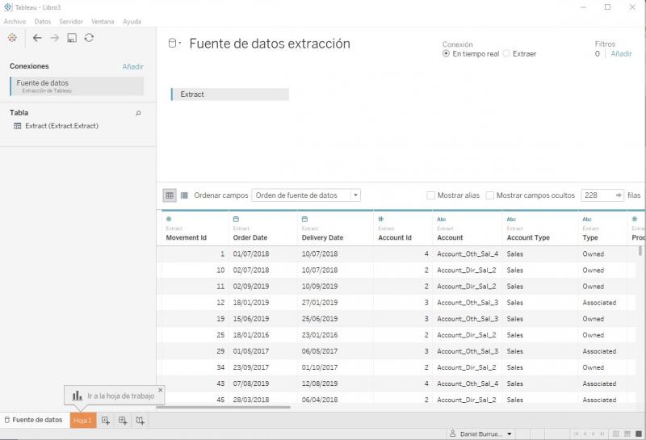Change Delivery Date data type calendar icon
Screen dimensions: 646x440
click(304, 219)
